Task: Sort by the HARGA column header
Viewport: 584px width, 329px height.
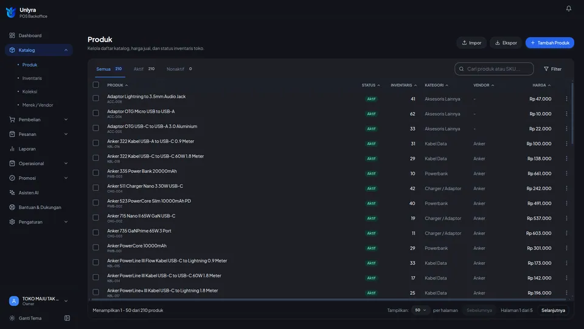Action: pos(541,85)
